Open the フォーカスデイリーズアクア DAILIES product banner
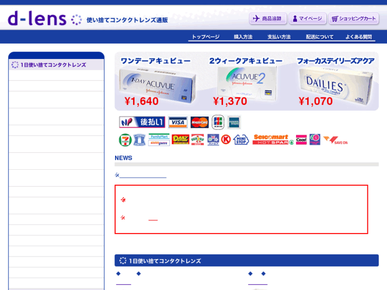This screenshot has height=290, width=387. click(336, 81)
